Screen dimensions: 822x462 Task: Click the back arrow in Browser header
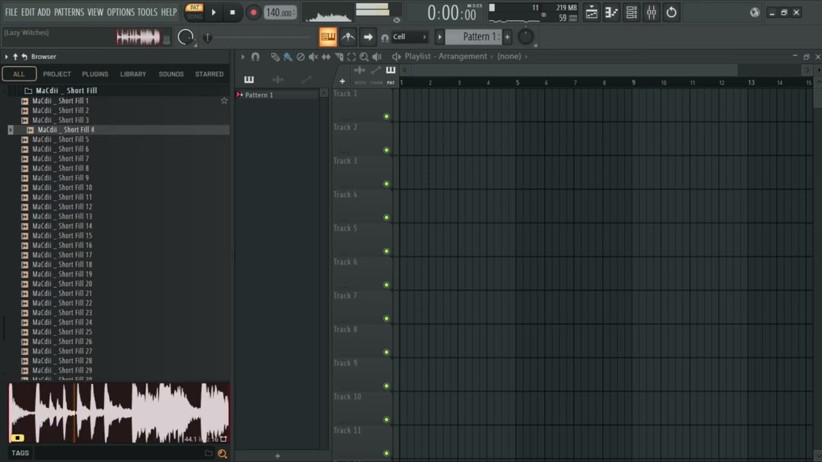(24, 56)
